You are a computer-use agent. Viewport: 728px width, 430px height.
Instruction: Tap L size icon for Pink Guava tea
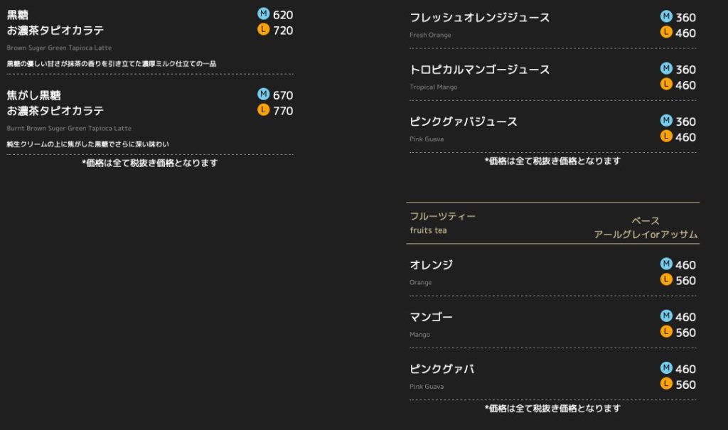[x=666, y=384]
